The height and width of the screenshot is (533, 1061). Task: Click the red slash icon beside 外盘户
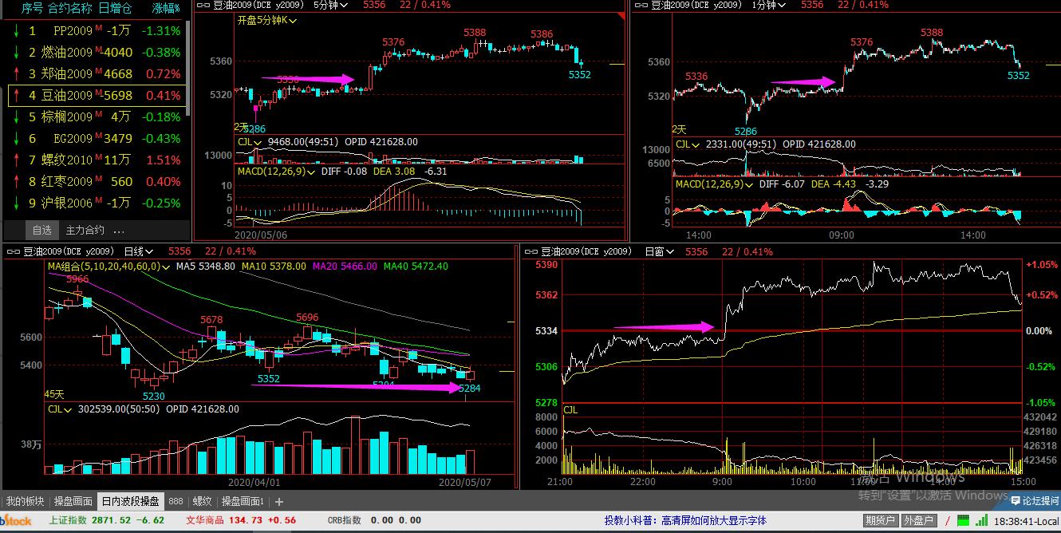(947, 521)
